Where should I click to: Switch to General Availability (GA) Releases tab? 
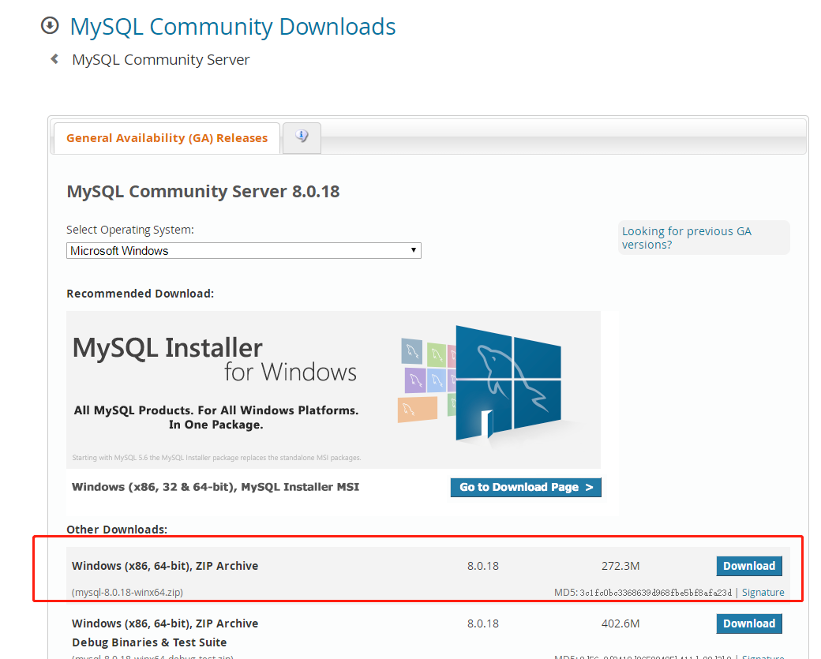pos(167,138)
